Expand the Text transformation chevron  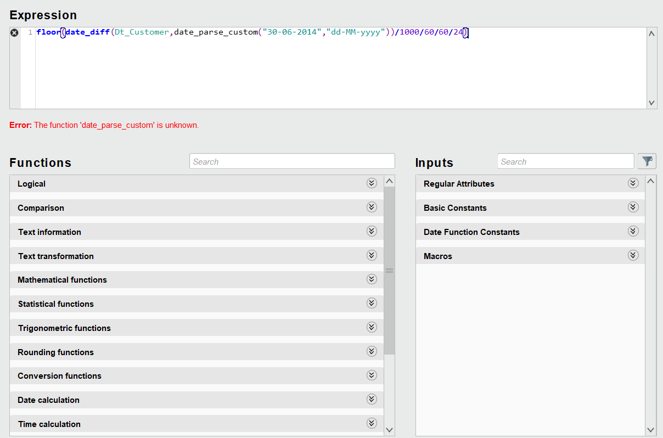[372, 255]
